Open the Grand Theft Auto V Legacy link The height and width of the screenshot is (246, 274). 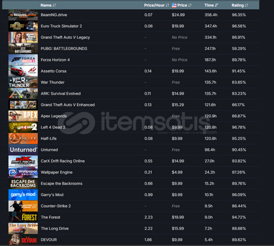pos(65,38)
